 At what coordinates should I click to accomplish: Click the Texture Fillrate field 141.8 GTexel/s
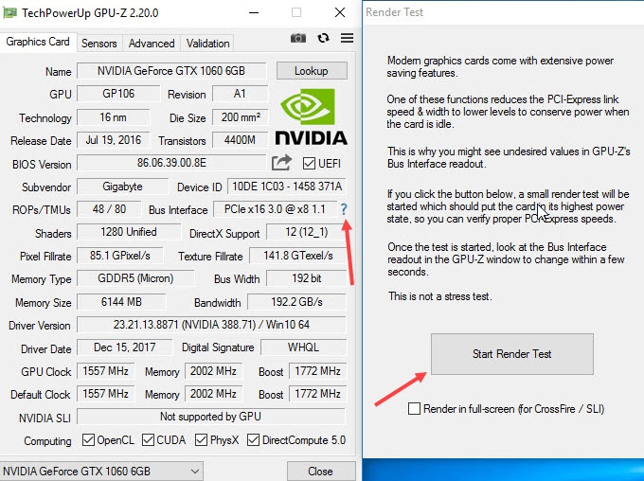pyautogui.click(x=297, y=256)
